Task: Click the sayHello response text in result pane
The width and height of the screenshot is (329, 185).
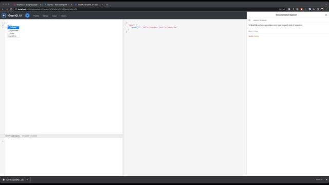Action: [x=160, y=27]
